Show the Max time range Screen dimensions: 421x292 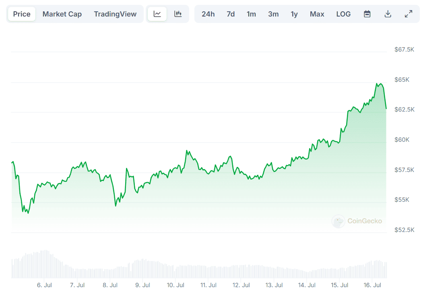[317, 14]
